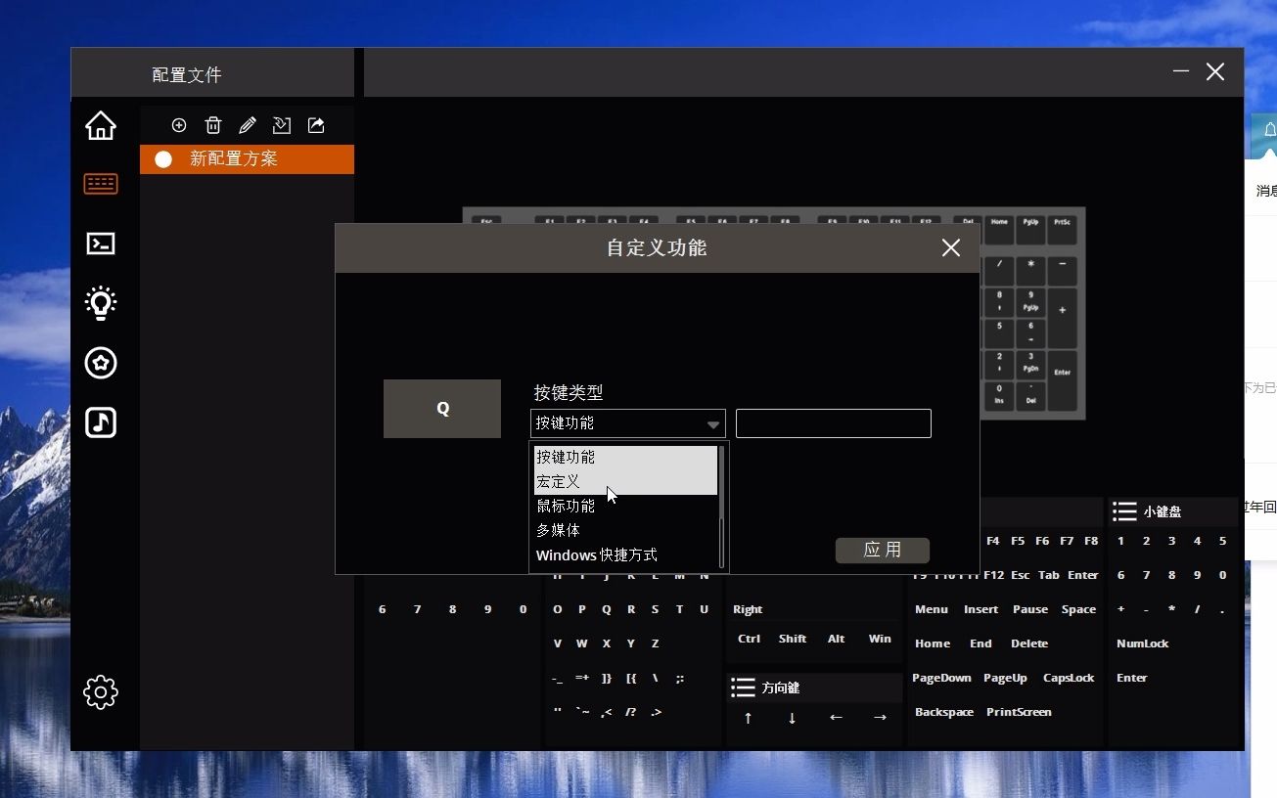This screenshot has height=798, width=1277.
Task: Select the up arrow key
Action: 749,718
